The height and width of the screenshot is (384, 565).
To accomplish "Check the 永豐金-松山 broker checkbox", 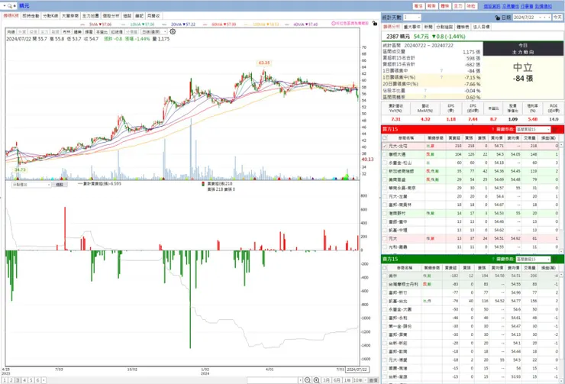I will (x=385, y=163).
